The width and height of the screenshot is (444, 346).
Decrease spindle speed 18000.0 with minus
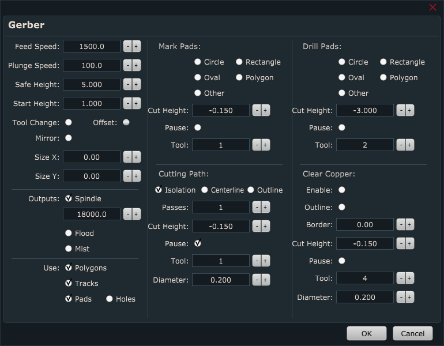click(127, 214)
